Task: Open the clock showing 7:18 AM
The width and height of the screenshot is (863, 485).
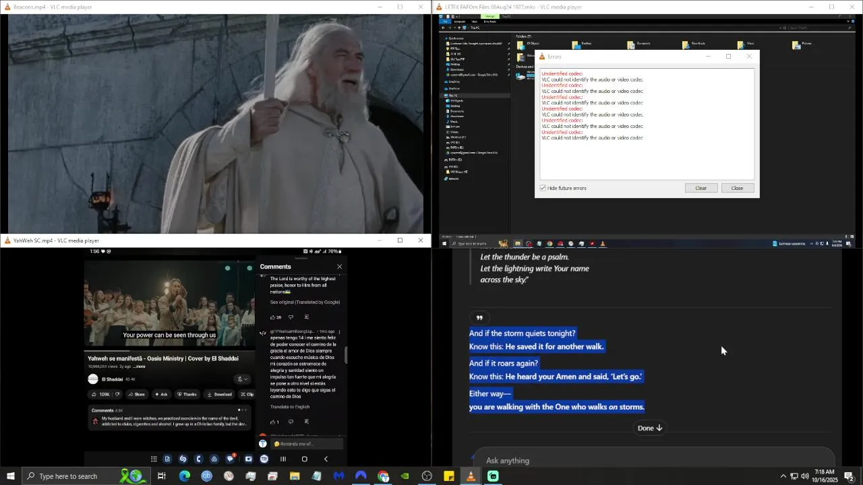Action: (824, 476)
